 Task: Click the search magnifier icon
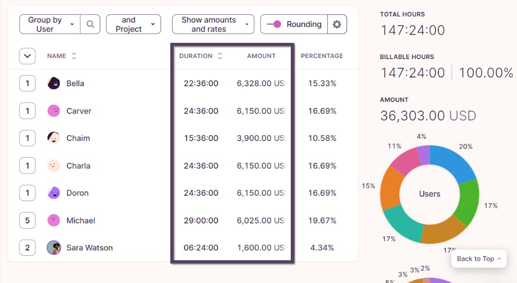click(x=91, y=24)
